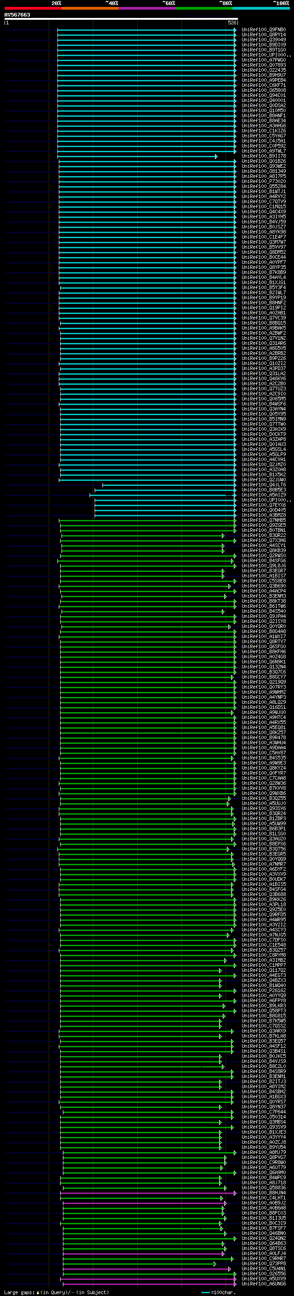294x1296 pixels.
Task: Click the UniRef100_C6KF71 entry
Action: coord(264,86)
